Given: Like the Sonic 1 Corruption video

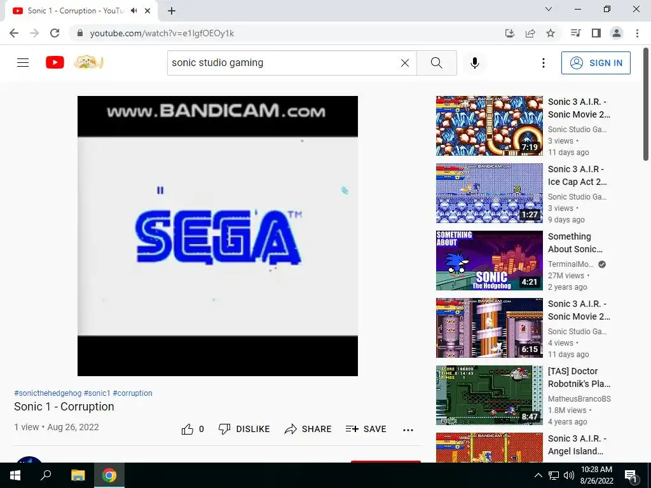Looking at the screenshot, I should tap(193, 429).
